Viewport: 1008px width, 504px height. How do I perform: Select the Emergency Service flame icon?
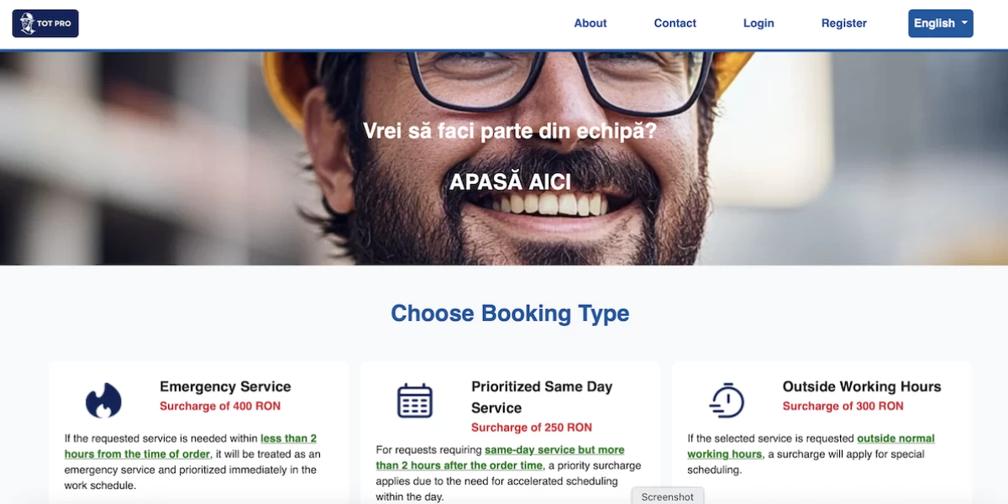click(x=103, y=401)
